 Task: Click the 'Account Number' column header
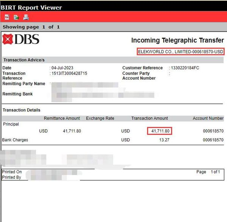208,118
